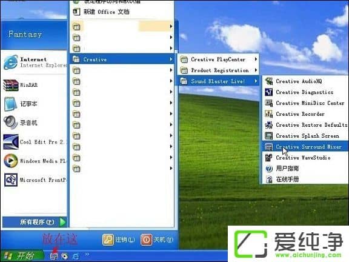Open Windows Media Player shortcut

coord(34,161)
